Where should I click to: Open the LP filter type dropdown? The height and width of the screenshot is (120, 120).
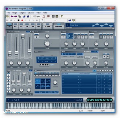pyautogui.click(x=69, y=34)
